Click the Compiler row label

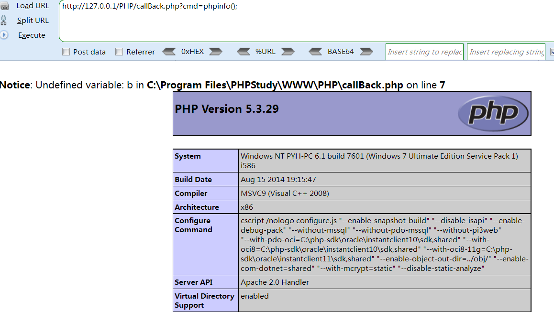pos(191,194)
